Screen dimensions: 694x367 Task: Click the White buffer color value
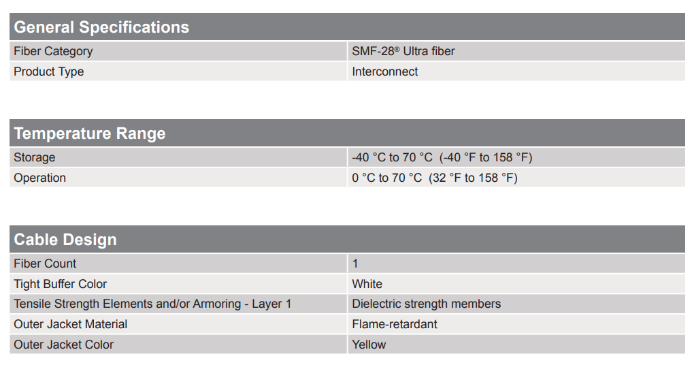coord(367,284)
